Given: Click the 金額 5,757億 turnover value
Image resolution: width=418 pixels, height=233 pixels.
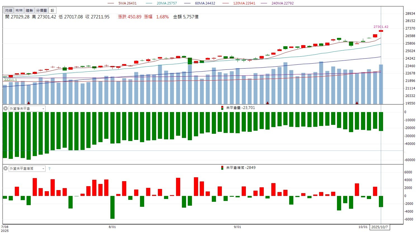Looking at the screenshot, I should [186, 17].
